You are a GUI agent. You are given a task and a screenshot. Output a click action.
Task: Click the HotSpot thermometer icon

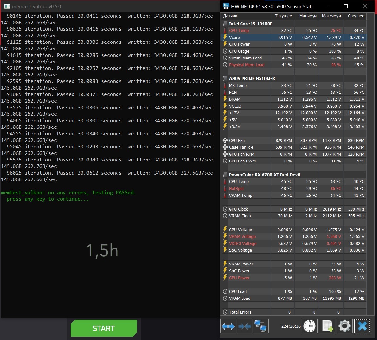225,189
